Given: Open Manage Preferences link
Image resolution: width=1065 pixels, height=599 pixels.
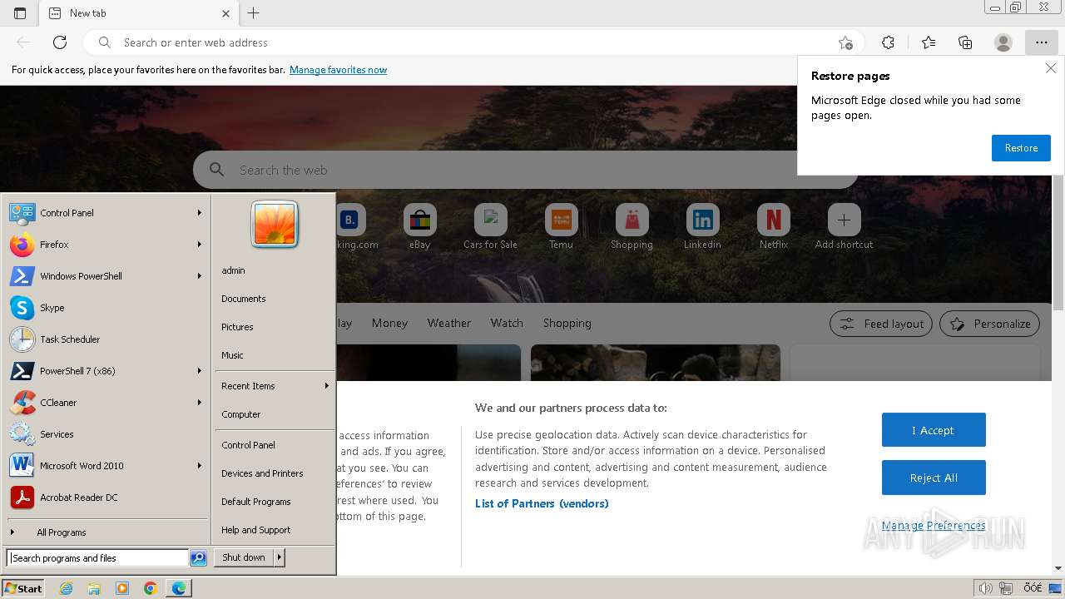Looking at the screenshot, I should click(934, 526).
